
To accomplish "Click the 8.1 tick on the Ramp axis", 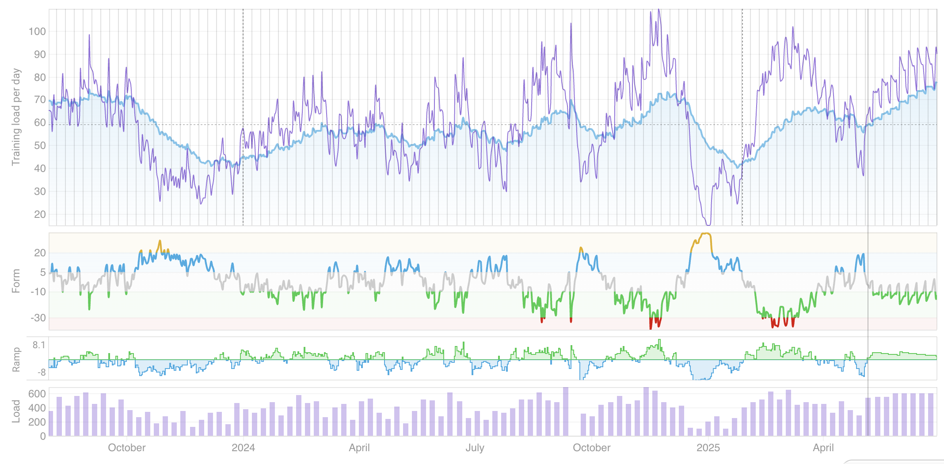I will (39, 345).
